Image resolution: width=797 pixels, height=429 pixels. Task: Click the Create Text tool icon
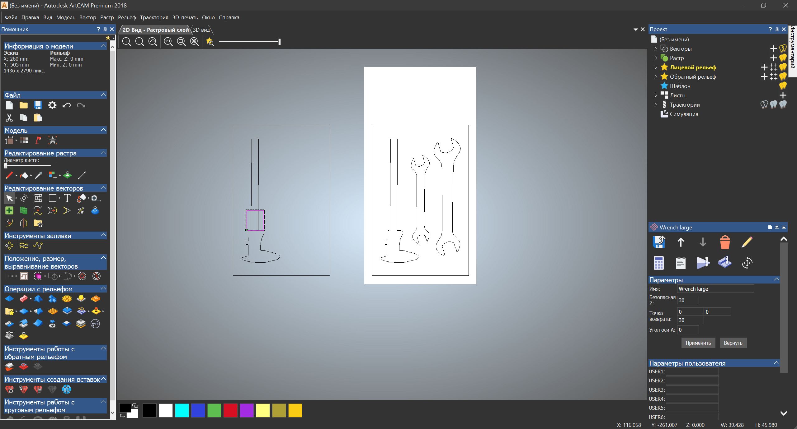[67, 198]
